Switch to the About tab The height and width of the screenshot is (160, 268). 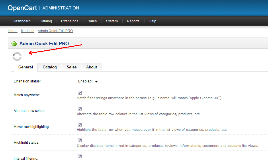click(91, 67)
